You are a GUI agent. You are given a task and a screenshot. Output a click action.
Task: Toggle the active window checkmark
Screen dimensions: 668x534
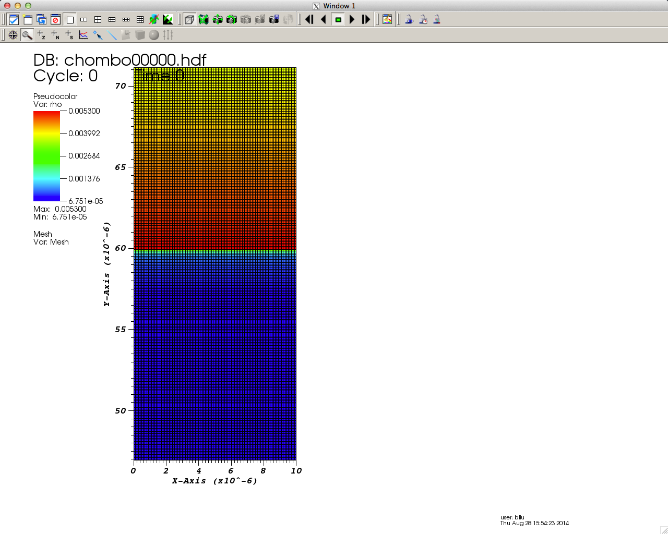(14, 20)
